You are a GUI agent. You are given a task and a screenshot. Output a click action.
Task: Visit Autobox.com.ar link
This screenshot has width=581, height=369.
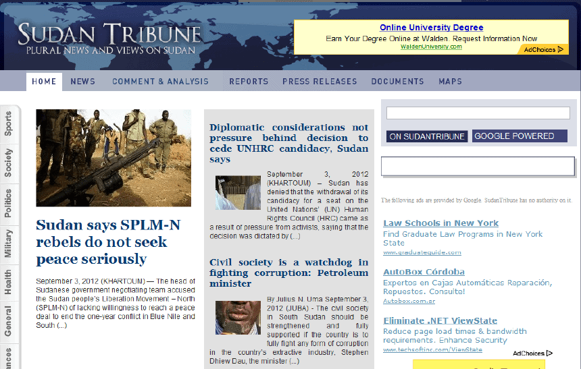tap(409, 301)
